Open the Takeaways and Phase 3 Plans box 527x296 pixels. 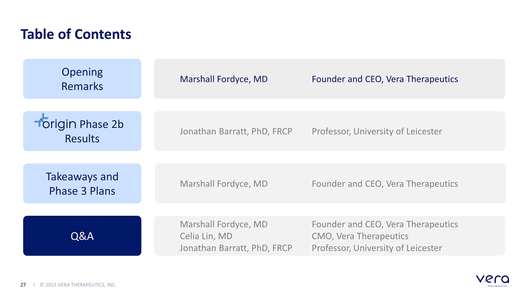coord(82,183)
